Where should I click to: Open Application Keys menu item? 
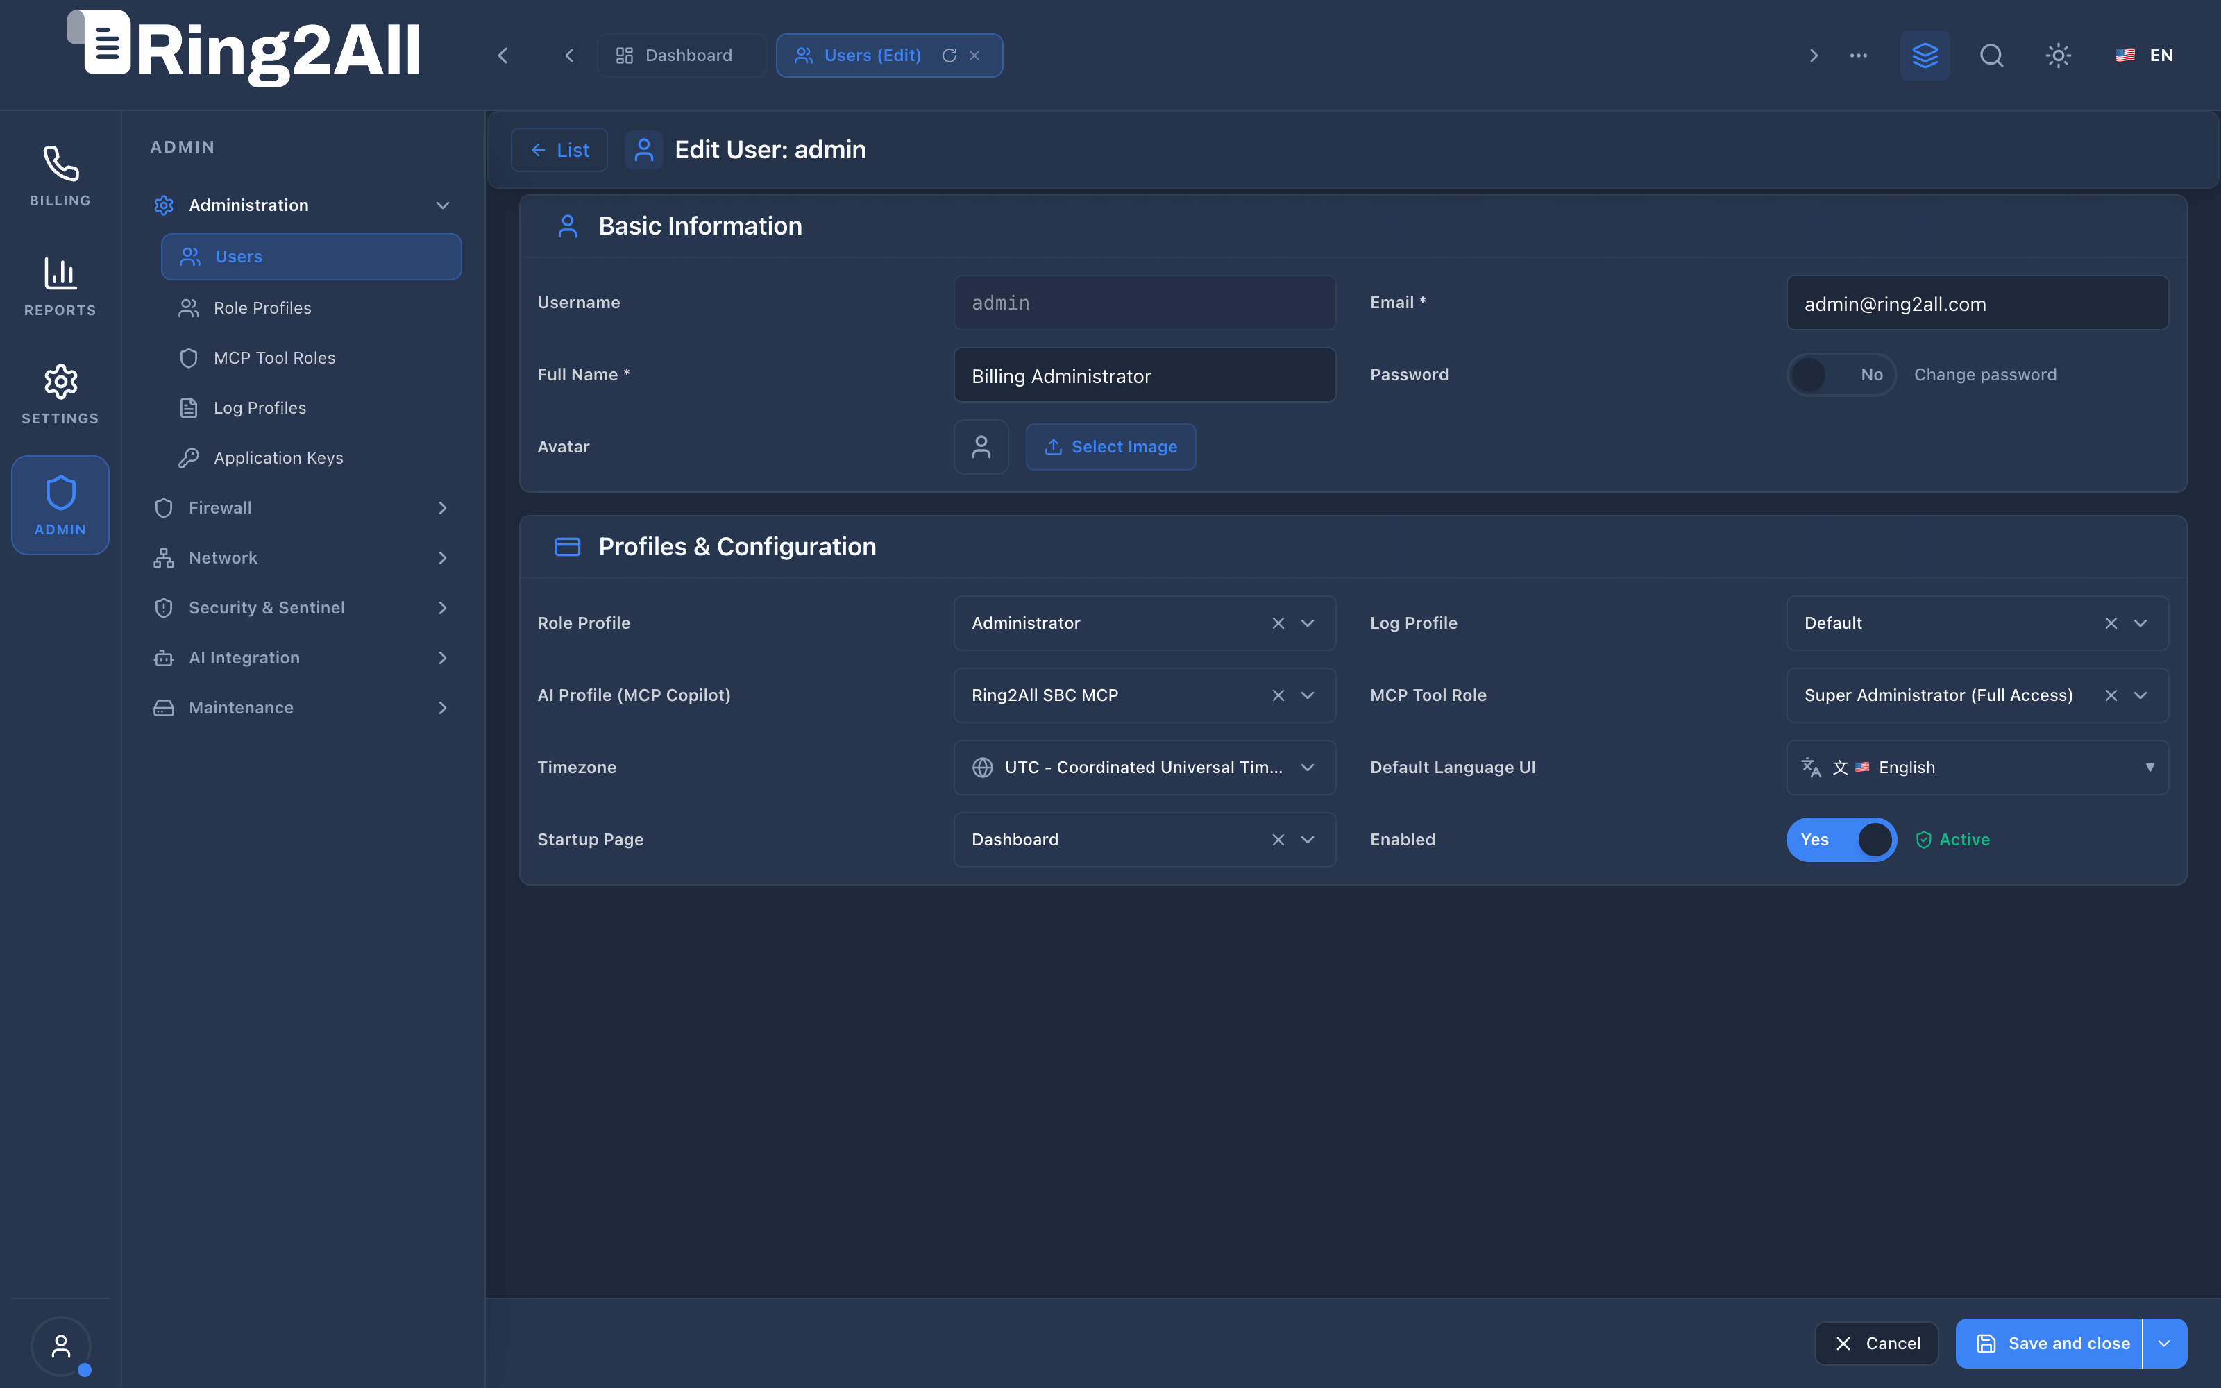pos(310,457)
